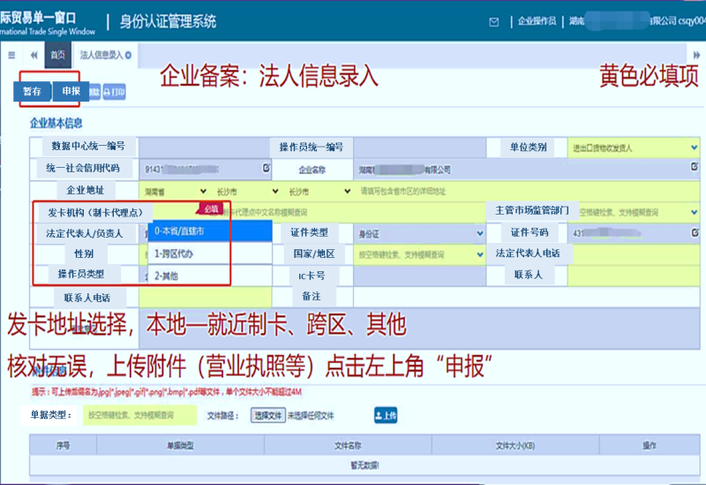Close the 法人信息录入 tab
The width and height of the screenshot is (706, 485).
pyautogui.click(x=129, y=55)
